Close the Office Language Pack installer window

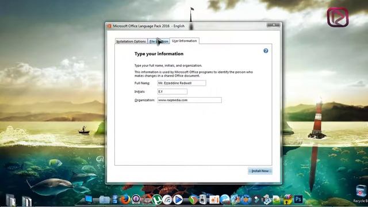(x=274, y=25)
